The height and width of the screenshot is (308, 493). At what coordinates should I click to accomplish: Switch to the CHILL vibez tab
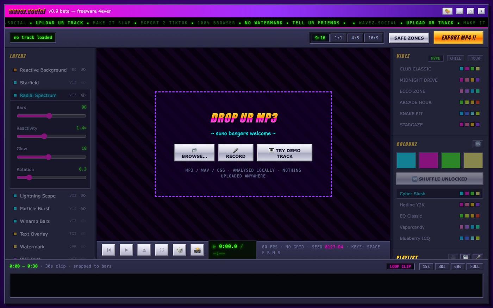pyautogui.click(x=455, y=58)
